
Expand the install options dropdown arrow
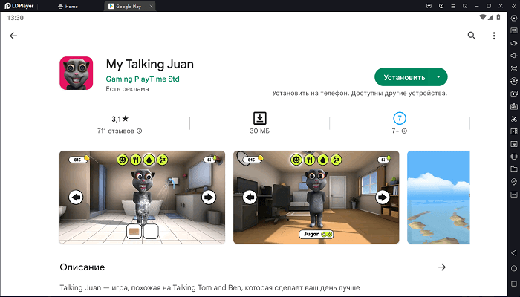click(x=438, y=77)
